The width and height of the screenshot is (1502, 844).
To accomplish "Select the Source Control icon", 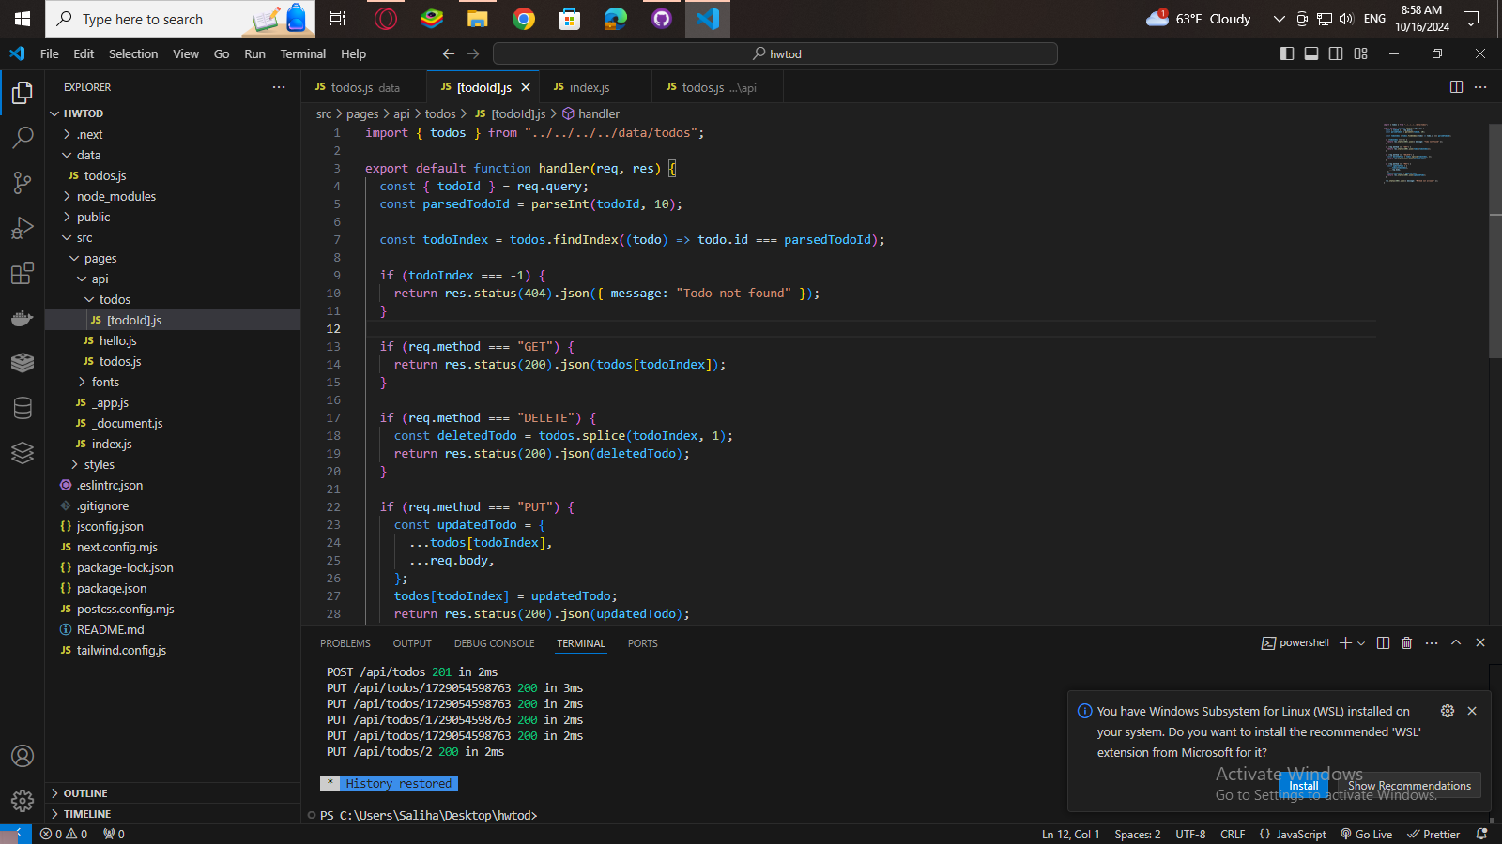I will click(22, 183).
